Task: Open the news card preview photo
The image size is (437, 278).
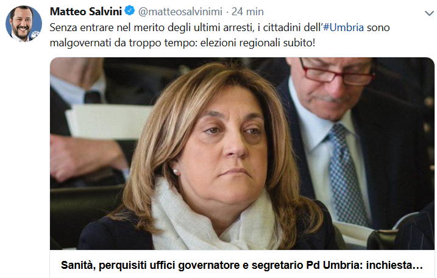Action: 242,154
